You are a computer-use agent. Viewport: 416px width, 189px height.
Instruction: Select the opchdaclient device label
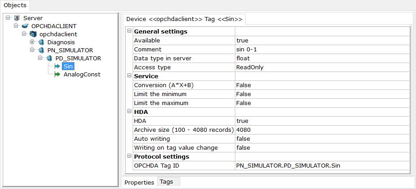58,34
